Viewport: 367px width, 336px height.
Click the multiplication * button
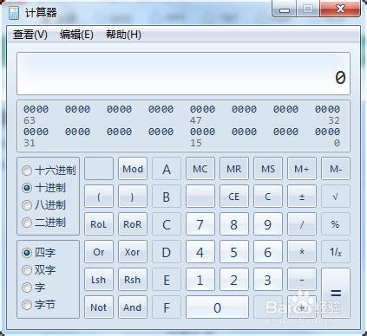coord(302,252)
